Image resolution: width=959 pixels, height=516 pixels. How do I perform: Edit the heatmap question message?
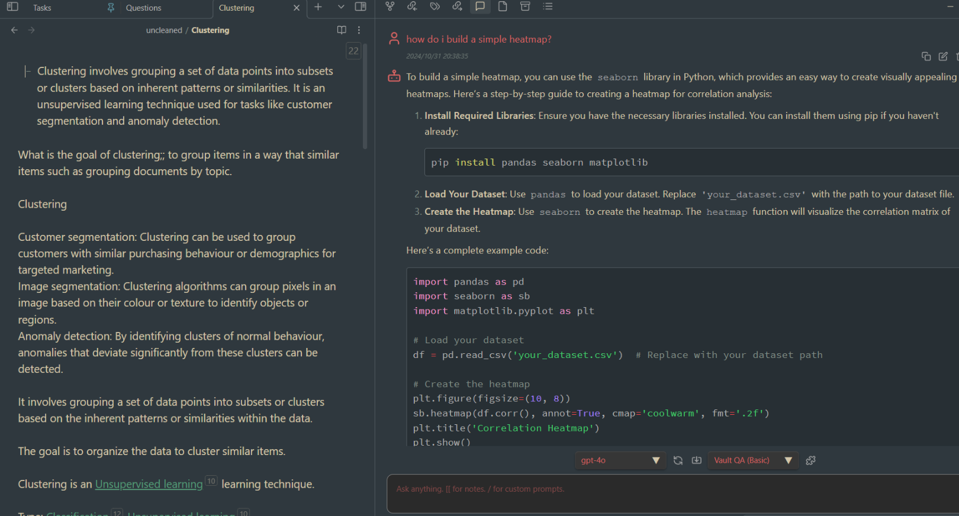(x=943, y=56)
